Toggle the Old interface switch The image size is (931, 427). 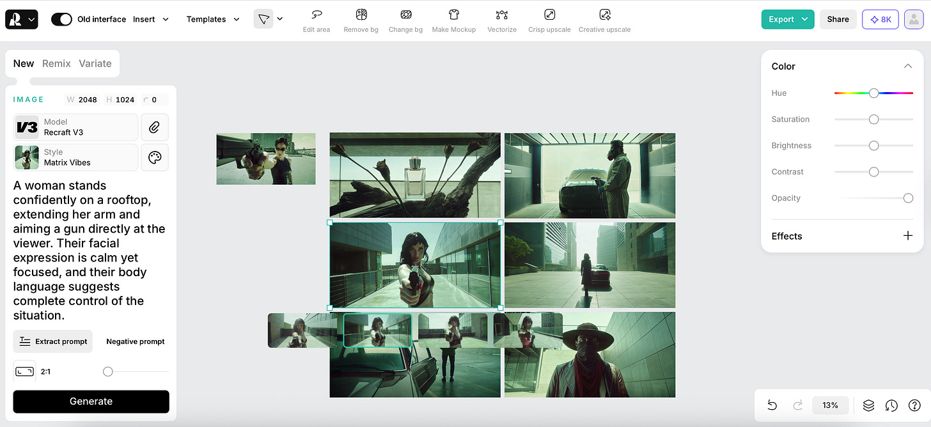pyautogui.click(x=61, y=19)
